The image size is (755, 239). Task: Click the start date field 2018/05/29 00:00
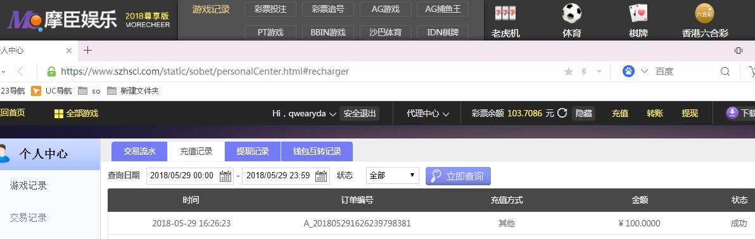click(x=190, y=176)
